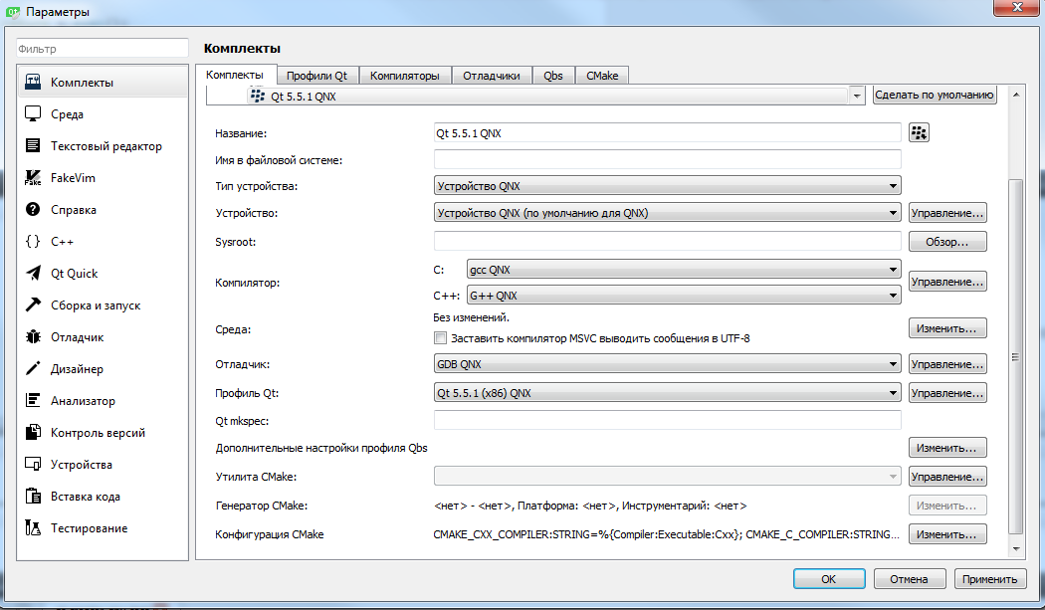Click the BlackBerry kit icon button beside Название
The image size is (1045, 610).
[919, 132]
